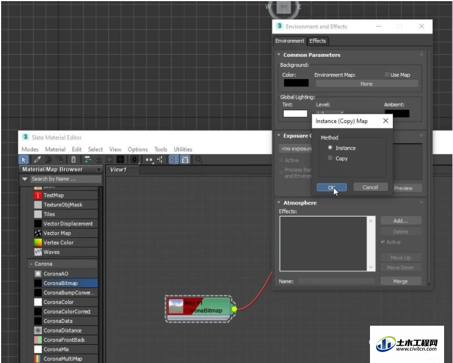Select the Instance radio option
This screenshot has height=363, width=453.
pyautogui.click(x=330, y=148)
